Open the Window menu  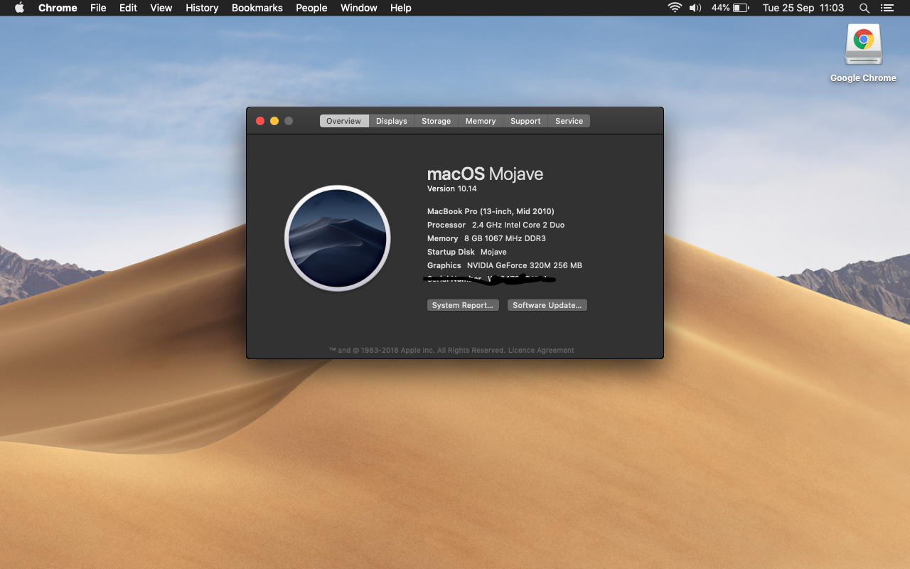[359, 8]
